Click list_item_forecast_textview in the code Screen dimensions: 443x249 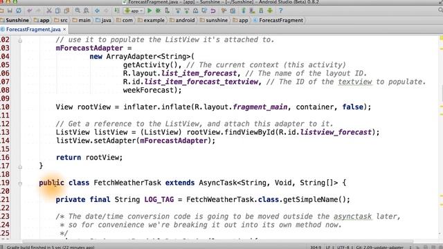(x=201, y=82)
